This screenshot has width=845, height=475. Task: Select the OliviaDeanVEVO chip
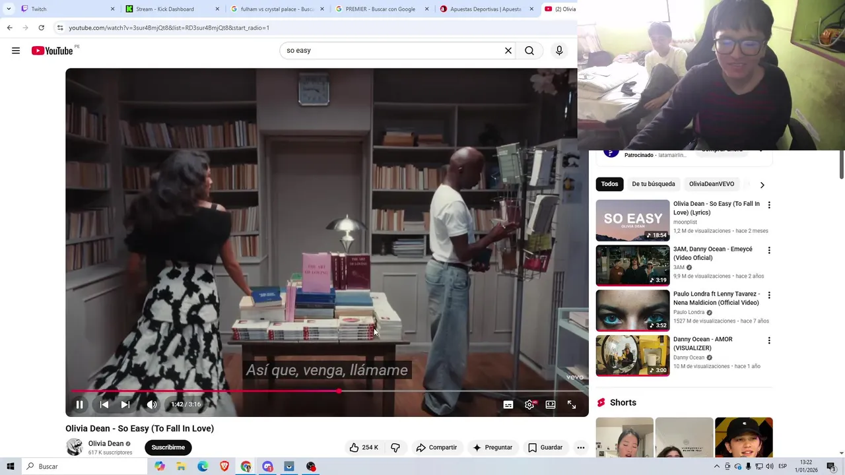[712, 184]
